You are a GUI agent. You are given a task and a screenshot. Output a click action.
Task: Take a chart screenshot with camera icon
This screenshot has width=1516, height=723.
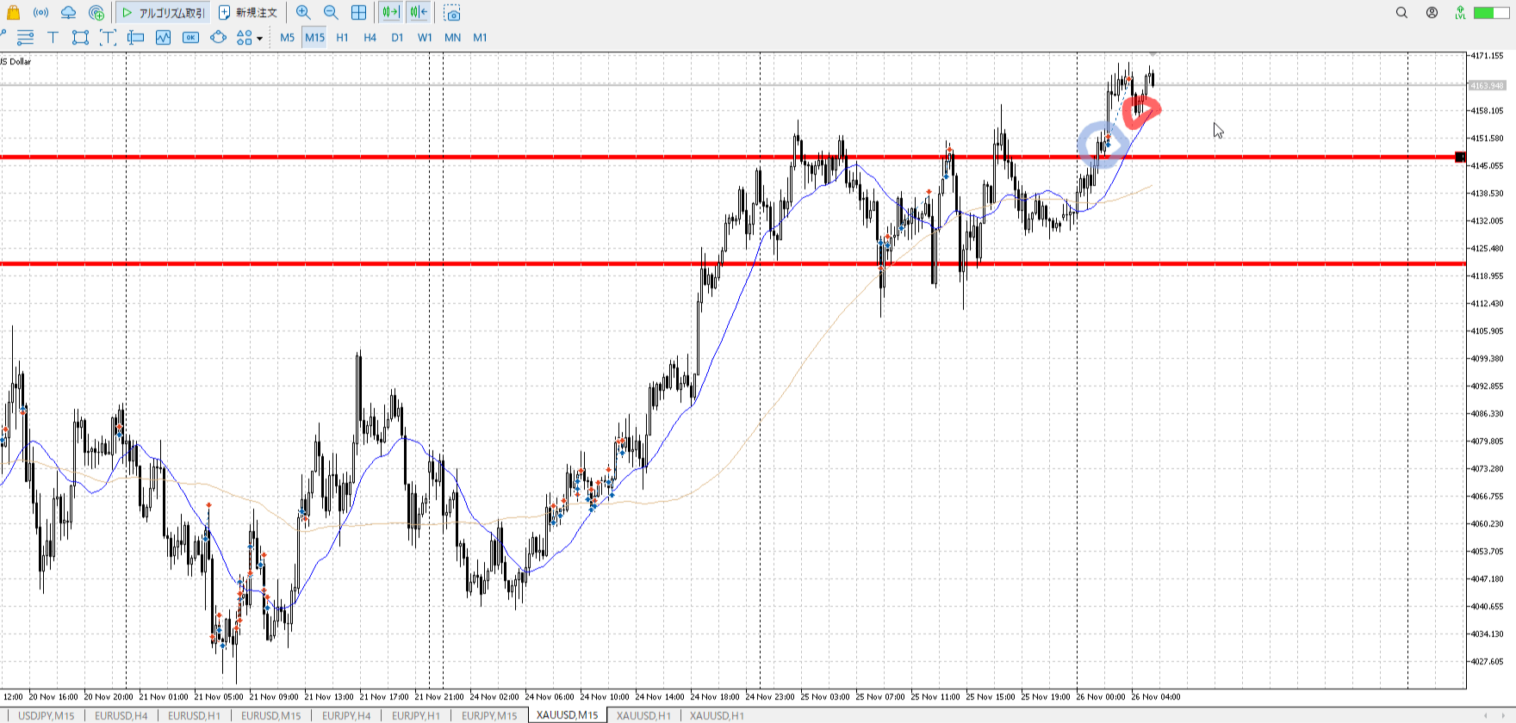tap(452, 13)
